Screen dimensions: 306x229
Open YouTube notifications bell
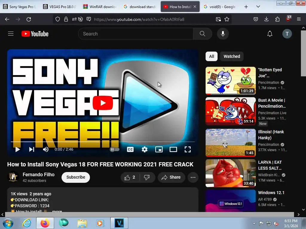point(270,34)
